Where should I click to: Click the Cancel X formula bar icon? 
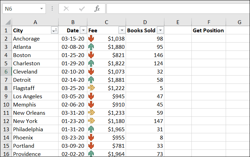coord(66,9)
